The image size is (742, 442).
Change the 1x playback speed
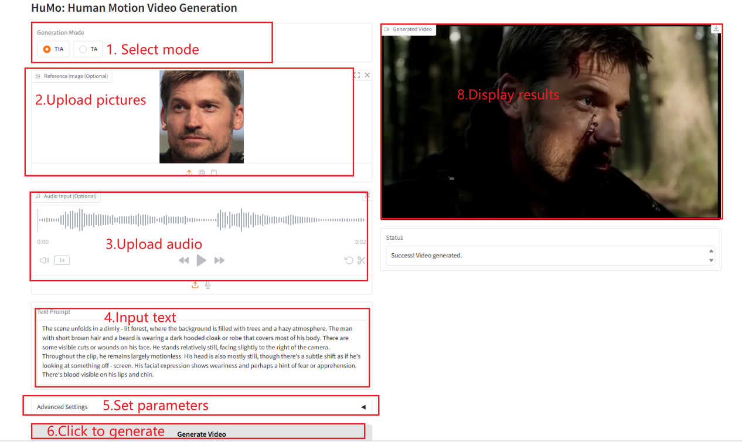[62, 260]
